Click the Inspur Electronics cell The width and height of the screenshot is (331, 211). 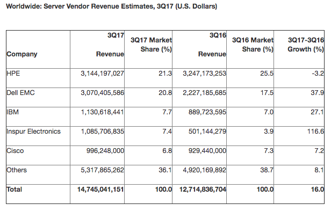(33, 131)
